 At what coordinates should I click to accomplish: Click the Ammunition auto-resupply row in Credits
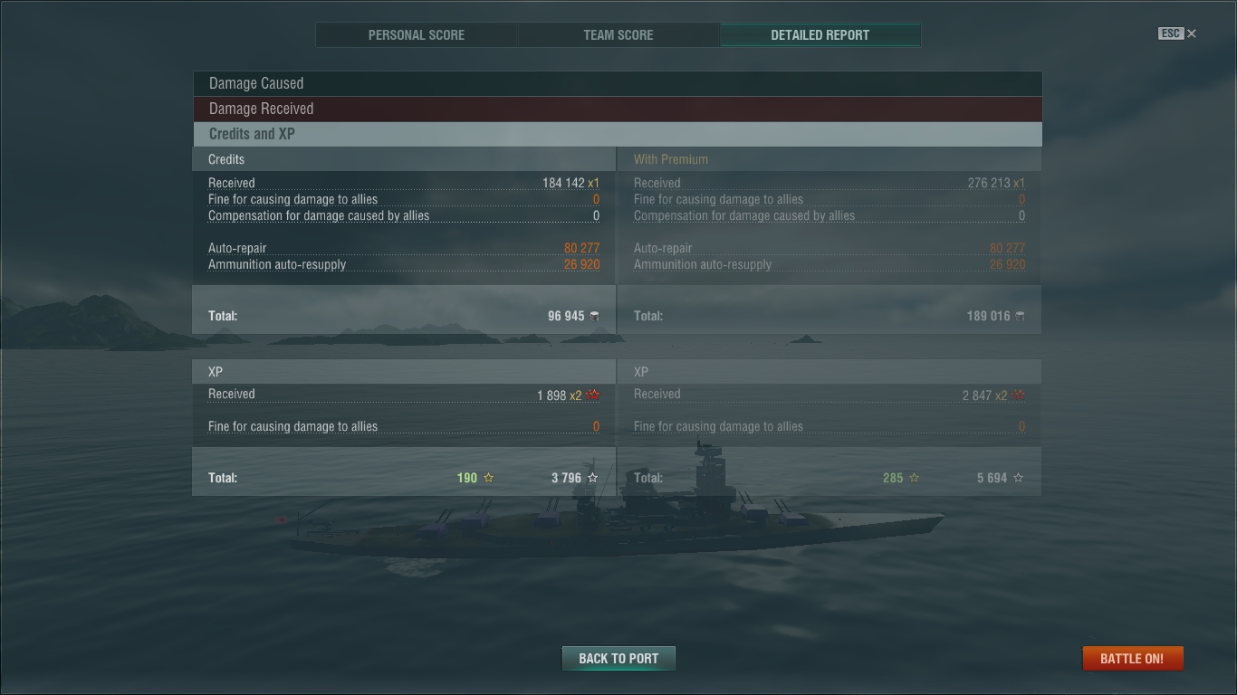[x=404, y=265]
